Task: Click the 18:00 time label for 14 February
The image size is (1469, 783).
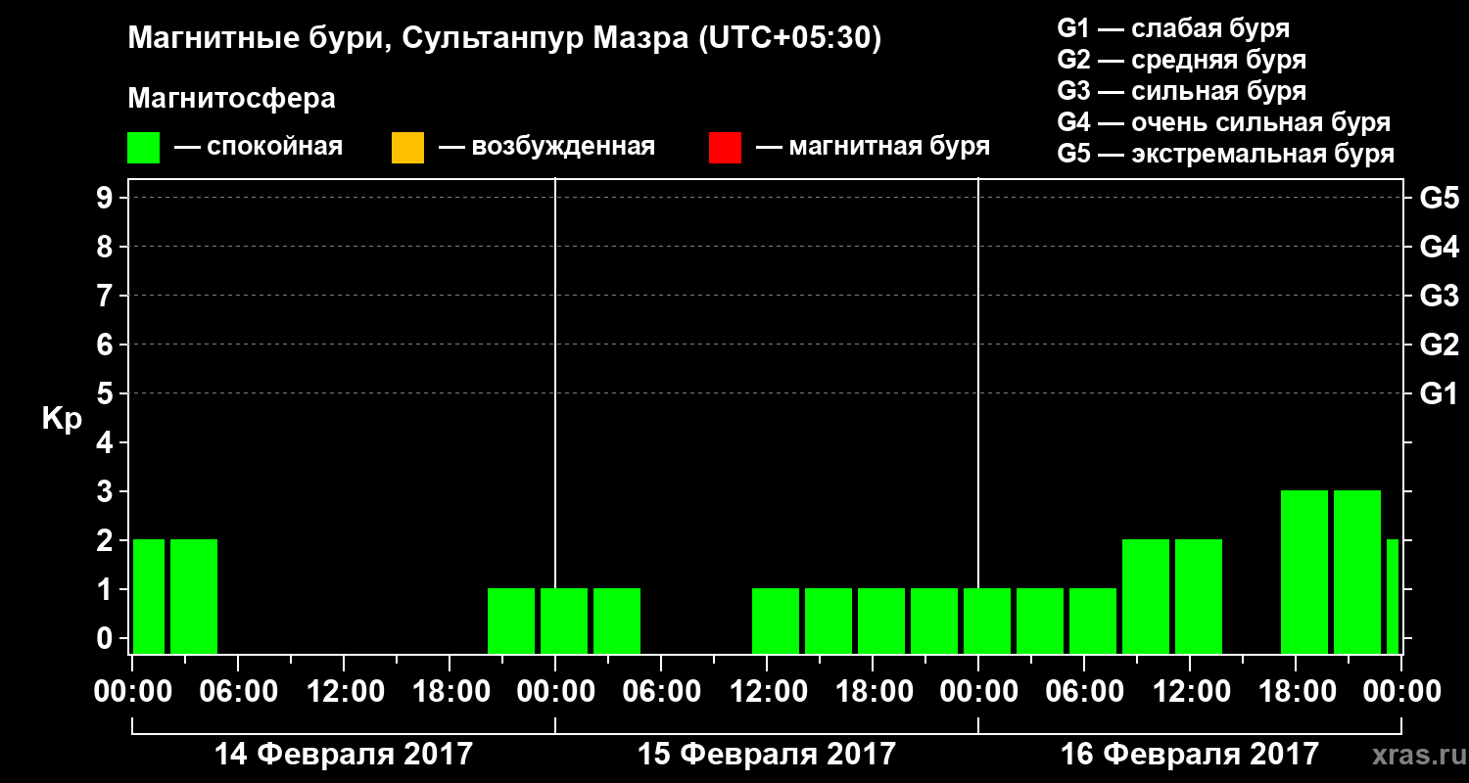Action: click(x=450, y=692)
